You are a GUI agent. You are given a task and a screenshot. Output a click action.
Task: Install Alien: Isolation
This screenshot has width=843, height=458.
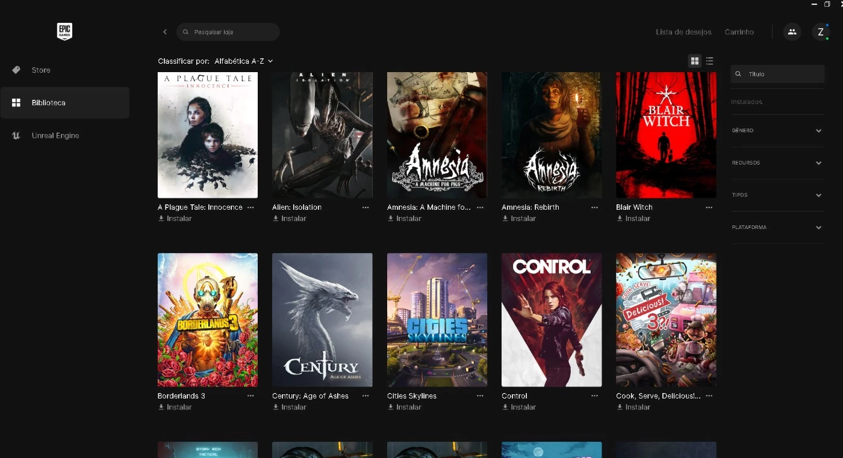[289, 219]
